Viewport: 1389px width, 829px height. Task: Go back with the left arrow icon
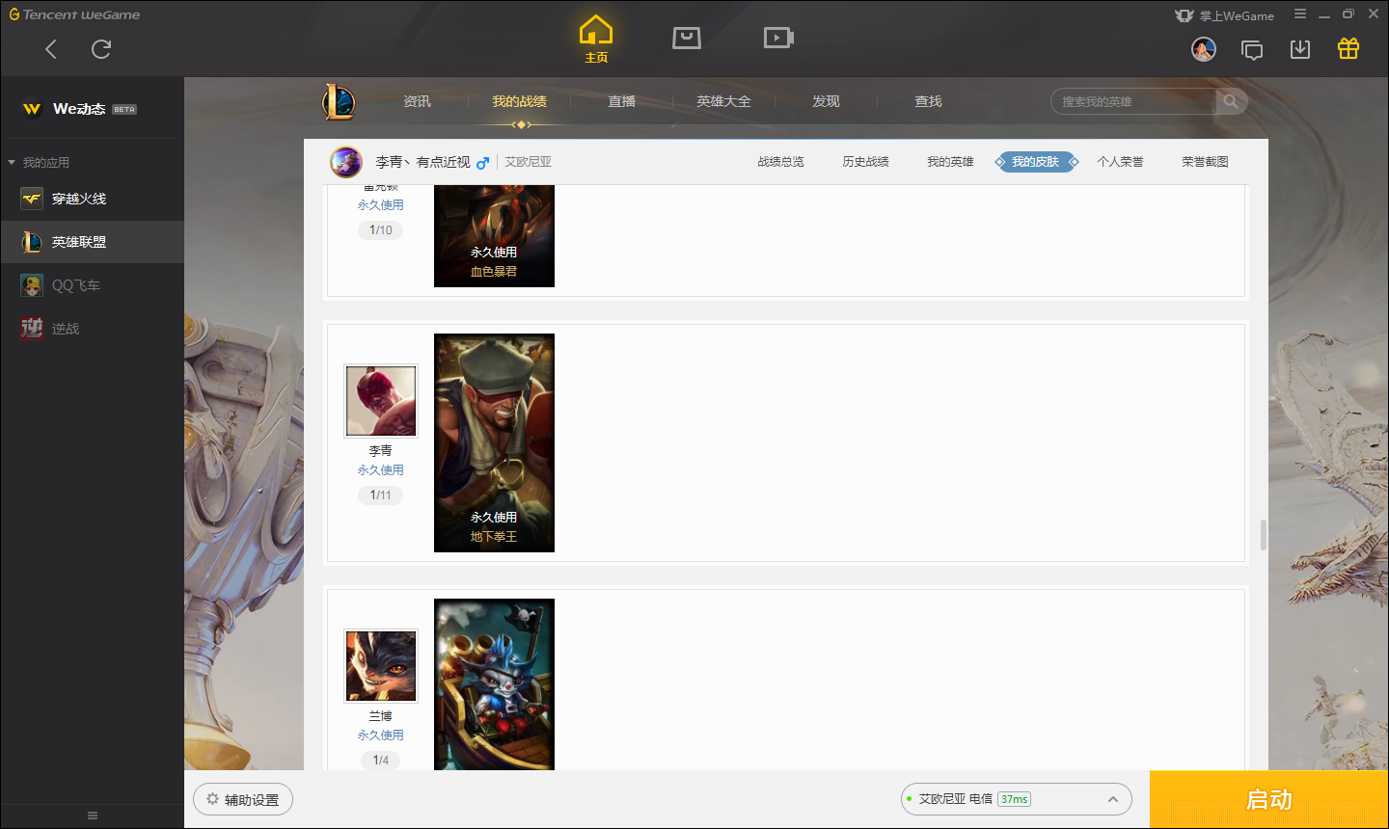(x=51, y=49)
